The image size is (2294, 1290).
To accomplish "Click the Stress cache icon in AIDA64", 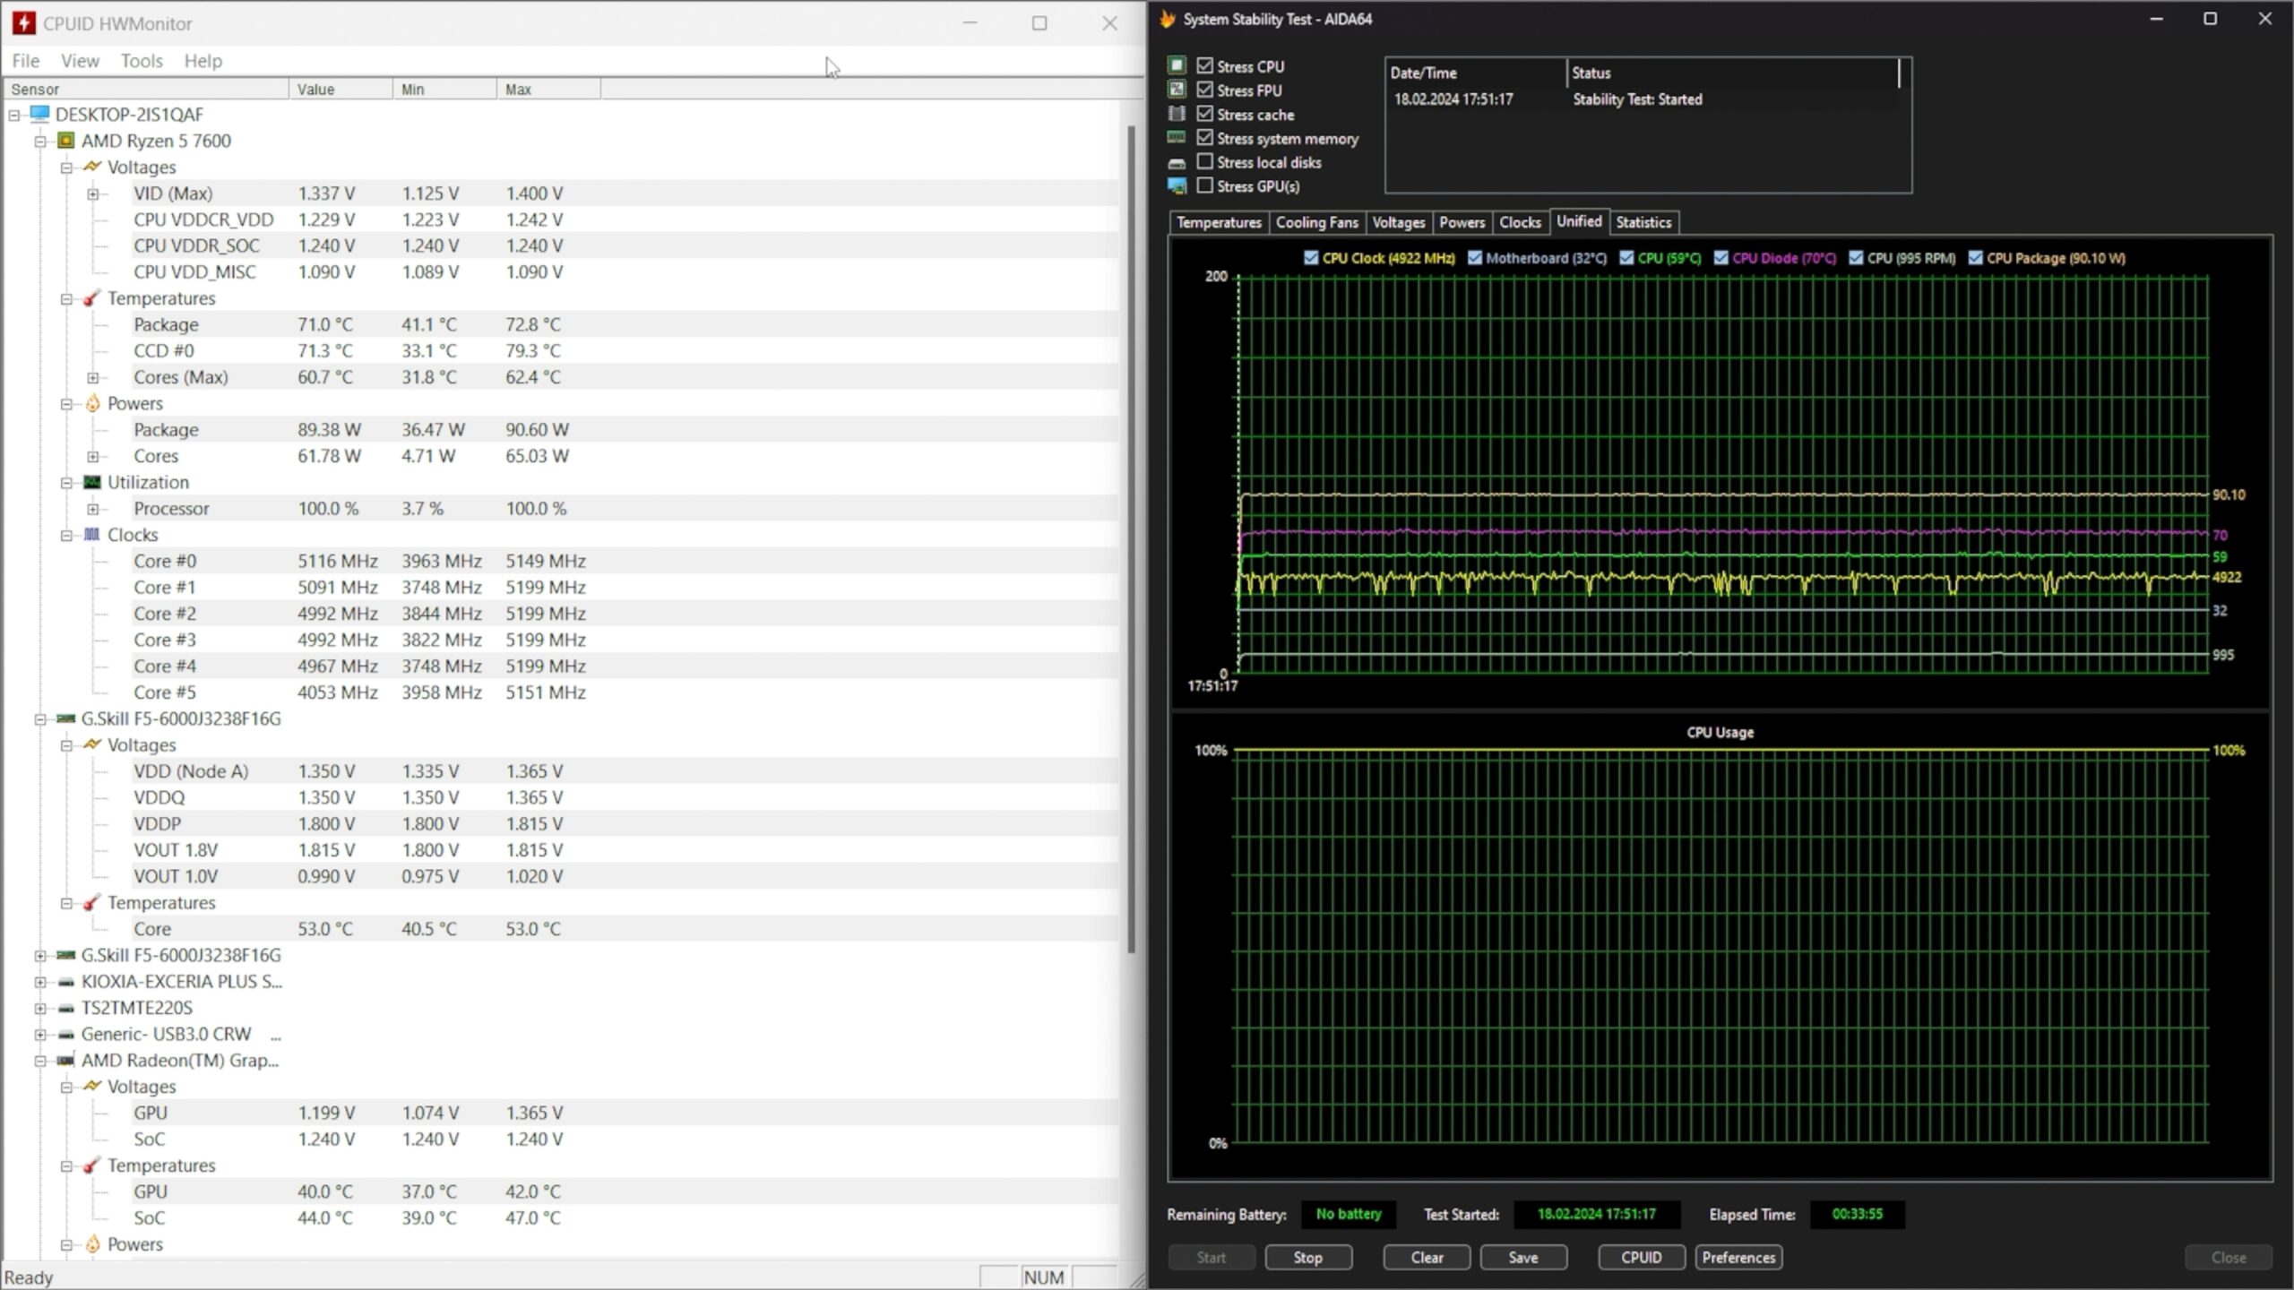I will (1177, 114).
